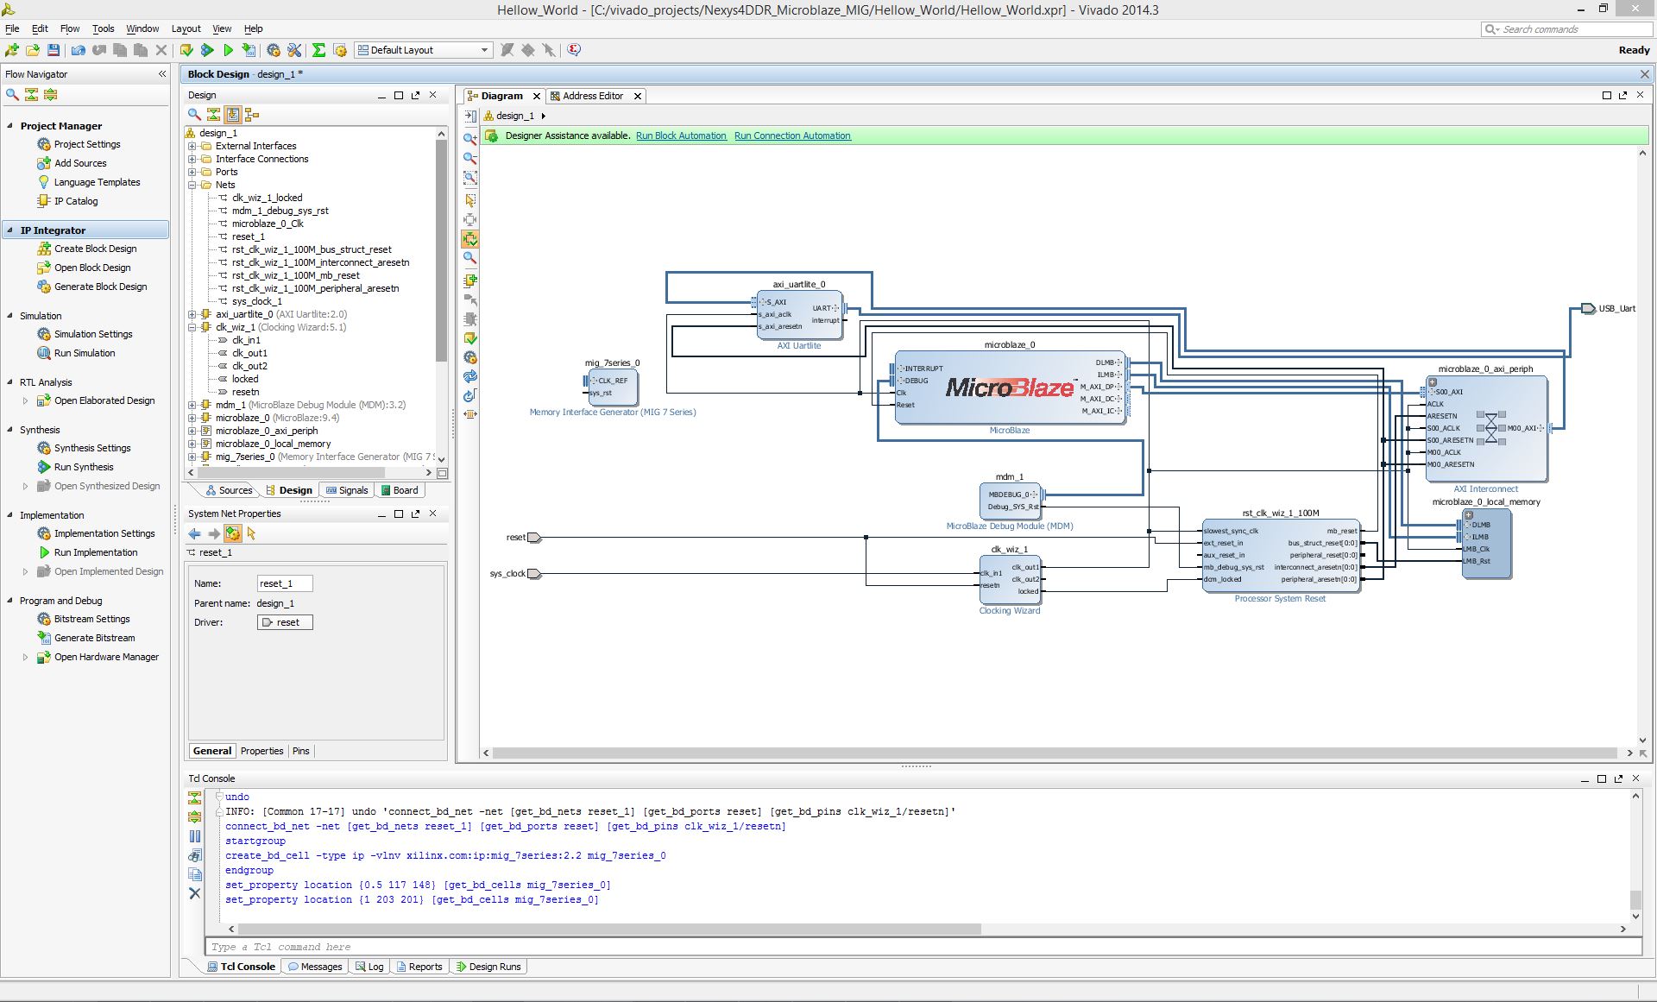
Task: Click Add IP icon in diagram toolbar
Action: (470, 280)
